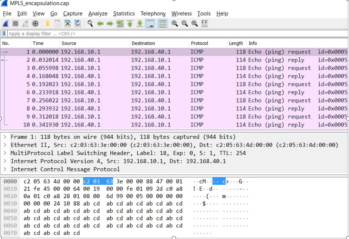Viewport: 349px width, 239px height.
Task: Click the Help menu for documentation
Action: pyautogui.click(x=222, y=13)
